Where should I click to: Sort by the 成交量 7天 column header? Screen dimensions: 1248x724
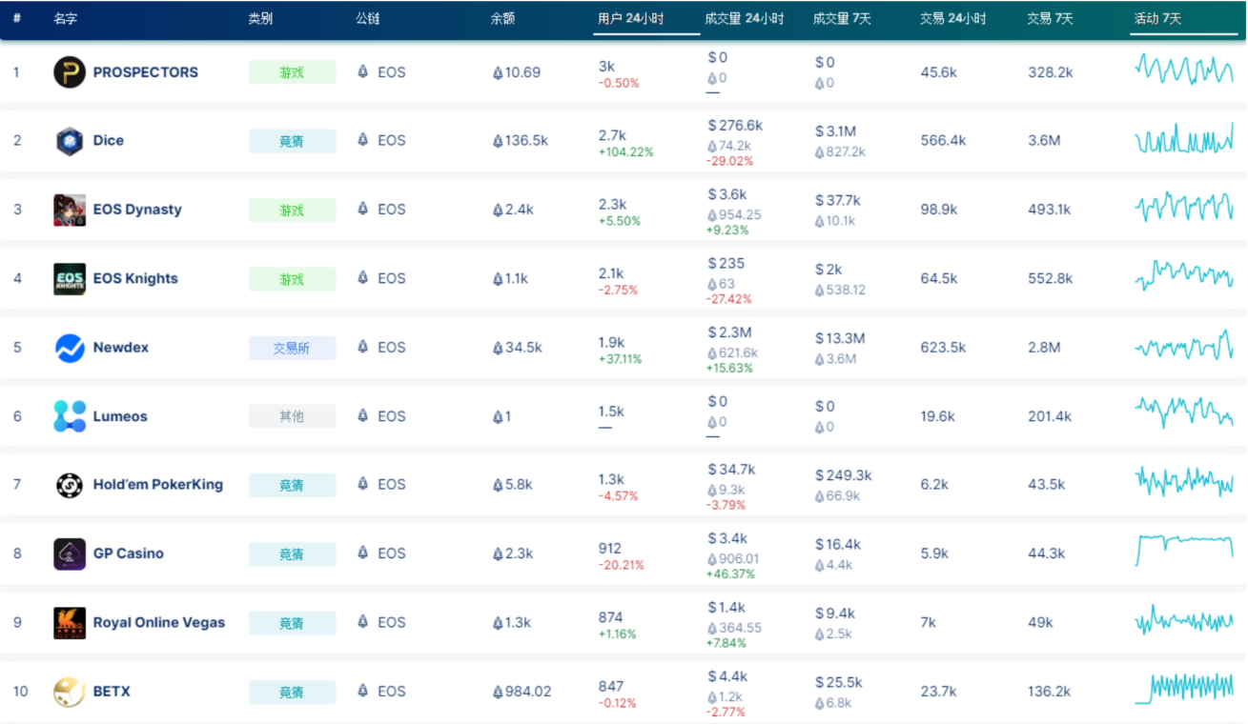point(842,18)
